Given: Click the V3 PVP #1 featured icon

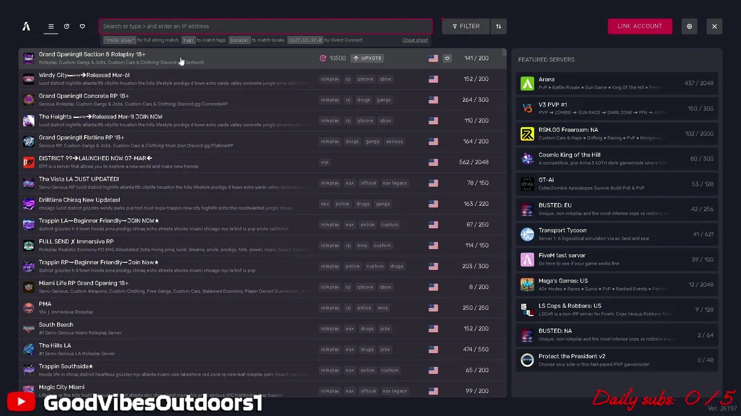Looking at the screenshot, I should click(527, 109).
